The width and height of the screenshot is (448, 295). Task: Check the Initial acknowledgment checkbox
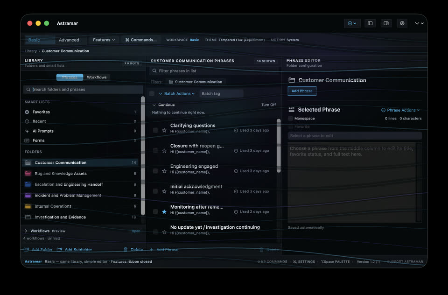click(155, 191)
